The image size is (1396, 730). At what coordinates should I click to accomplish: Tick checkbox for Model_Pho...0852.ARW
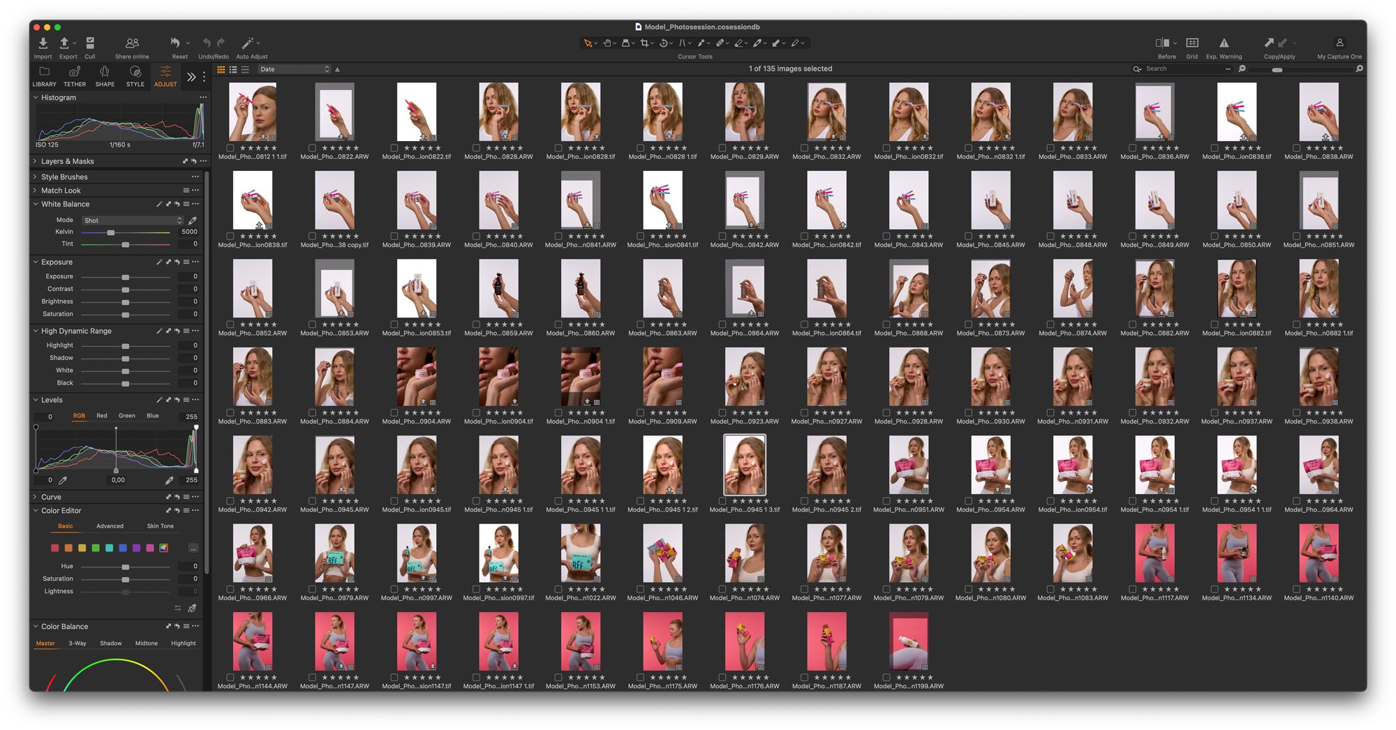[230, 325]
